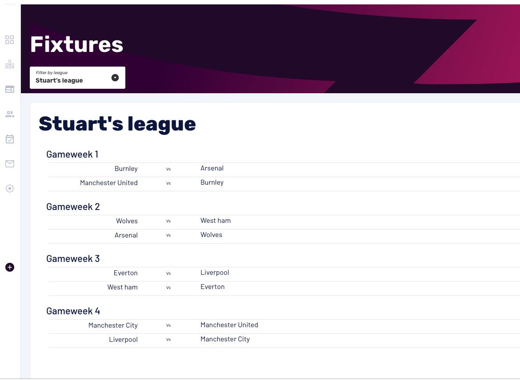Open Manchester City vs Manchester United fixture
Viewport: 520px width, 380px height.
coord(169,325)
